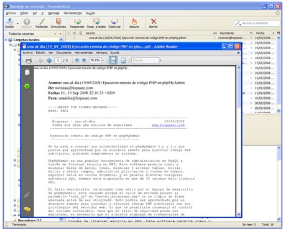
Task: Select Carpetas locales folder
Action: point(26,40)
